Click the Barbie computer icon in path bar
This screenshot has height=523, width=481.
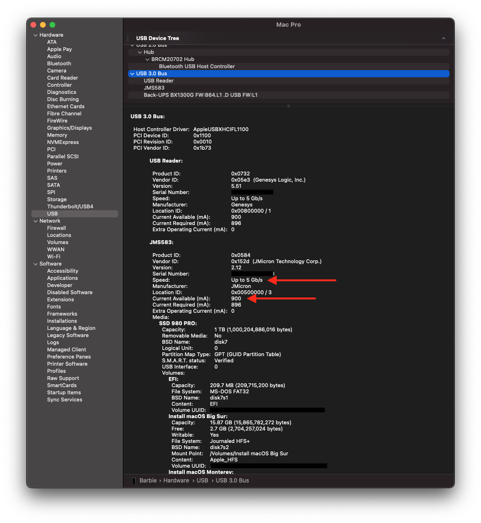point(134,481)
